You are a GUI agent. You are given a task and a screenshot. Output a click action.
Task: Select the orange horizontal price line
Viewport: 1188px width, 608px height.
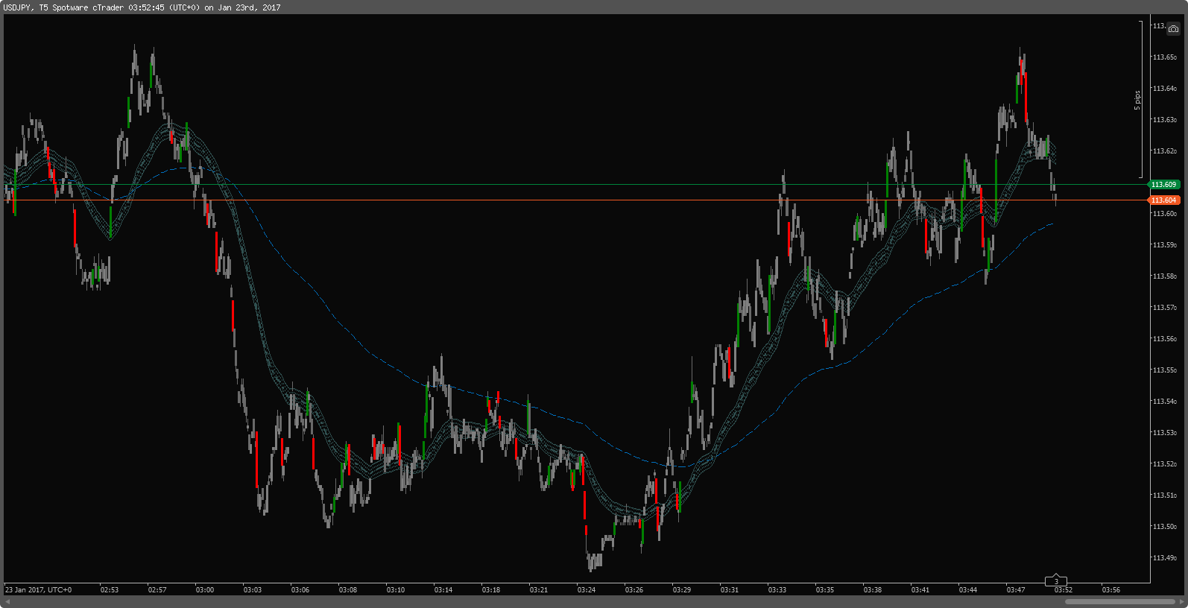tap(574, 200)
